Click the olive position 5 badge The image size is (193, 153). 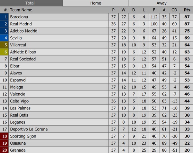(5, 45)
